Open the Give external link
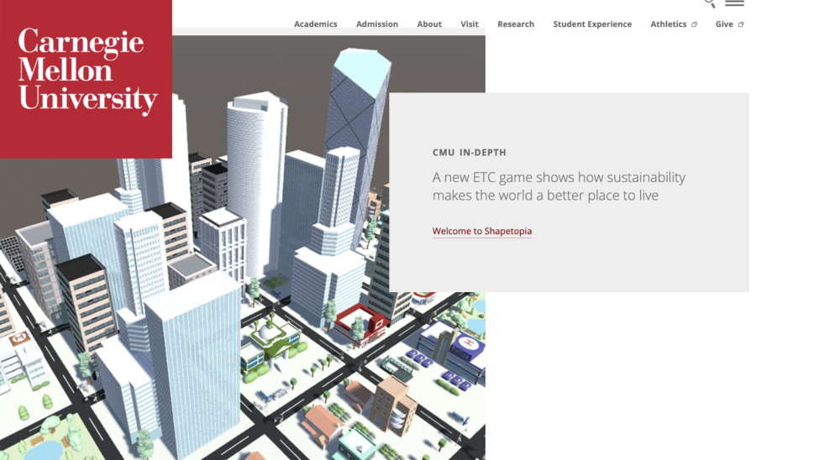835x460 pixels. [729, 24]
